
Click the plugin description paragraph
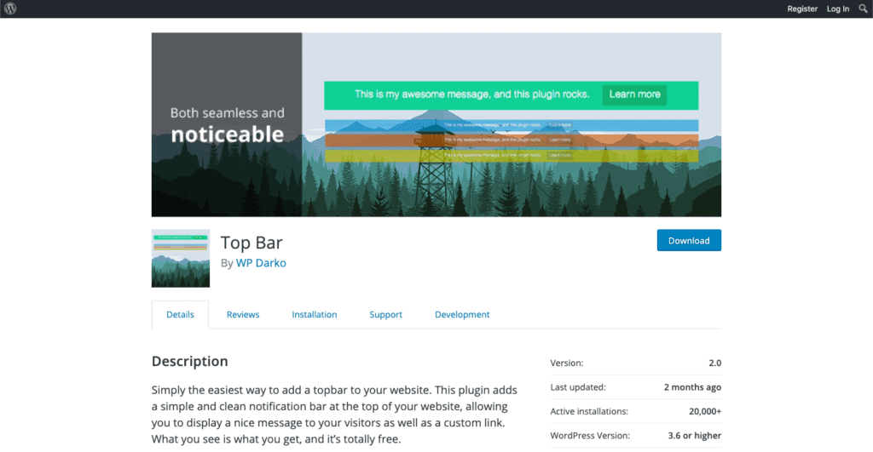coord(334,415)
